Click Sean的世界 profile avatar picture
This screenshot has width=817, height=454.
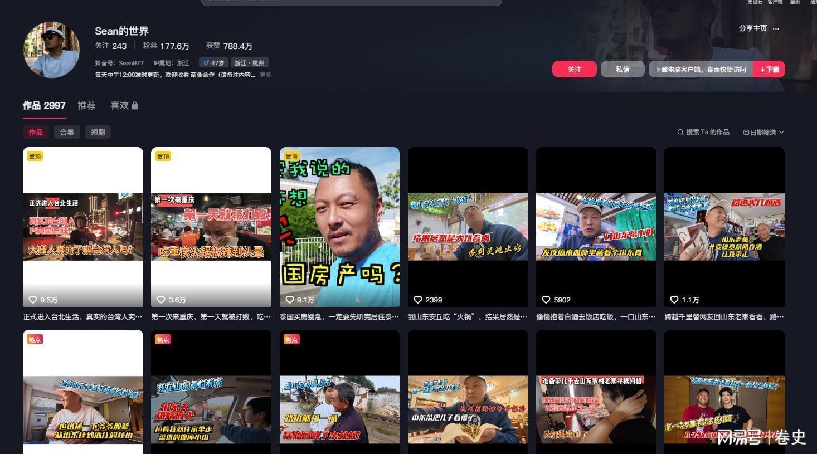click(x=51, y=50)
